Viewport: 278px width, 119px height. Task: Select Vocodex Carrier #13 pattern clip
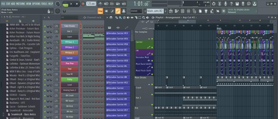(118, 33)
